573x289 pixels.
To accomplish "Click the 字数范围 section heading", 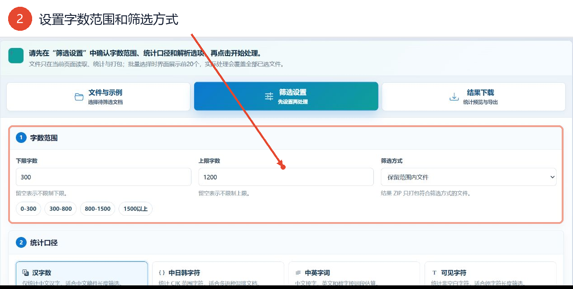I will (x=44, y=138).
